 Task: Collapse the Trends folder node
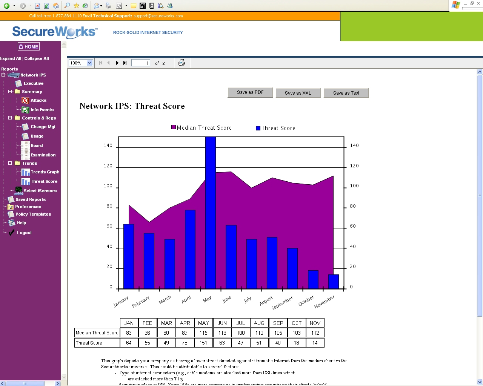tap(10, 163)
